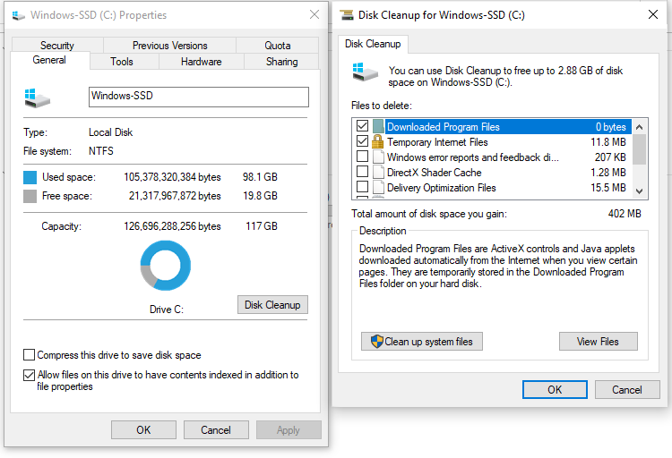Click the Delivery Optimization Files icon
The height and width of the screenshot is (458, 672).
pyautogui.click(x=378, y=187)
